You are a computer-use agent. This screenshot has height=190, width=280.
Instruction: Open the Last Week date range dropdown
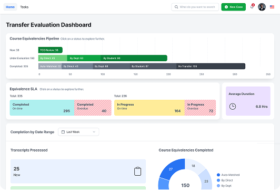click(78, 132)
